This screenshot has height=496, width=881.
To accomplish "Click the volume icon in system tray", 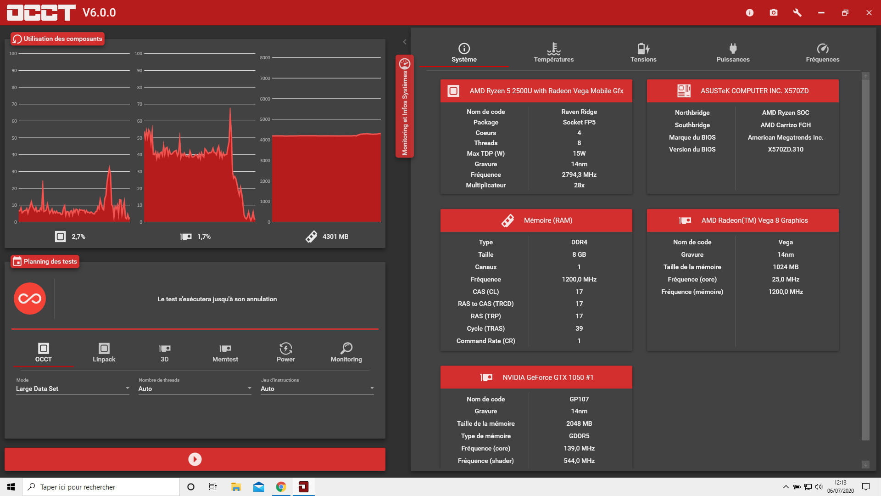I will [819, 487].
